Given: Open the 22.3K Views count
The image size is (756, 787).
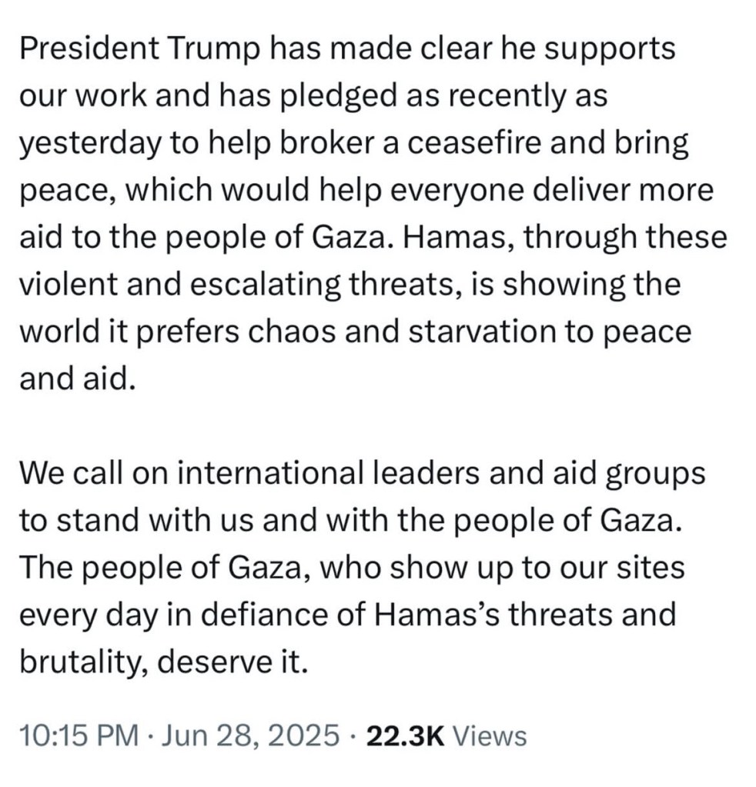Looking at the screenshot, I should pyautogui.click(x=447, y=735).
